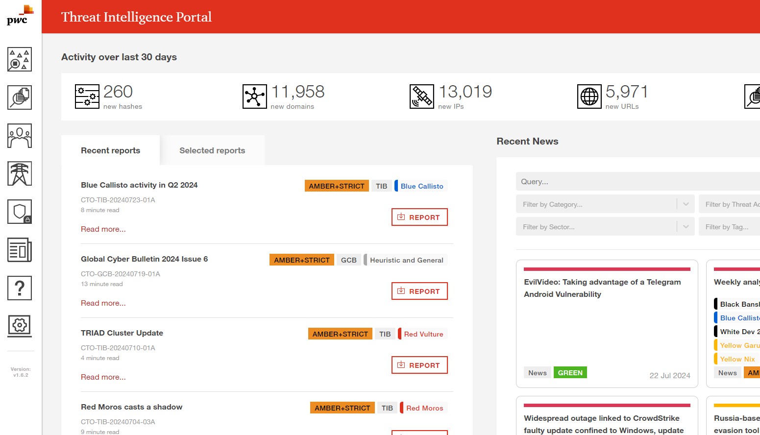
Task: Click the Blue Callisto actor tag
Action: click(421, 186)
